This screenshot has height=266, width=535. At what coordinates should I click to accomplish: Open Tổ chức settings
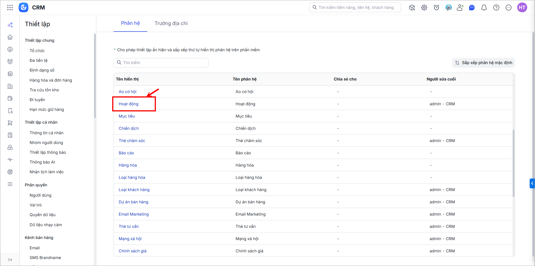tap(37, 51)
